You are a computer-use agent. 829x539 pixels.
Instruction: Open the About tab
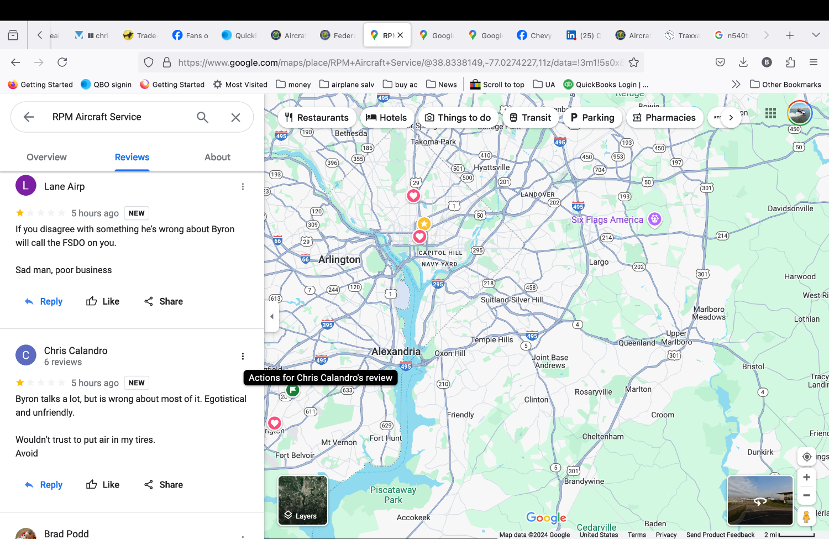tap(217, 157)
